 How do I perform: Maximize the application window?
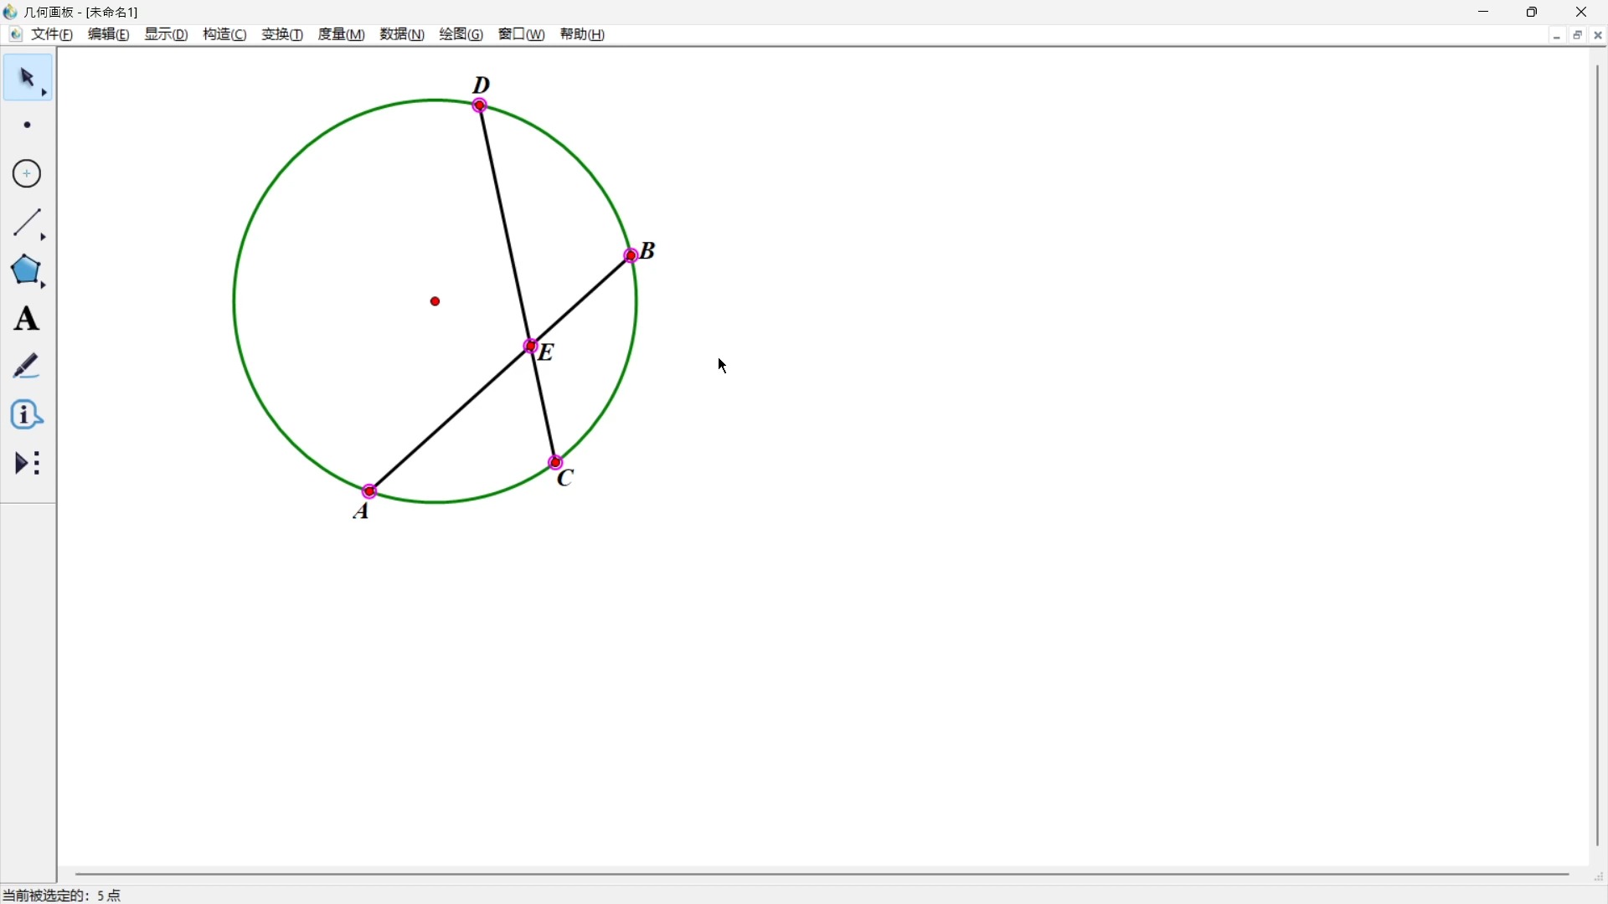pos(1533,12)
